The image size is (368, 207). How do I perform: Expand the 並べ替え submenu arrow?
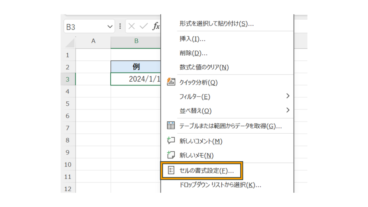click(x=287, y=110)
